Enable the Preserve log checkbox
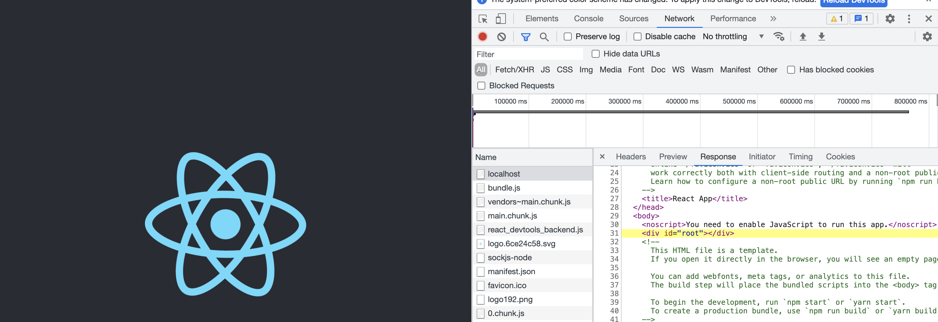Screen dimensions: 938x322 [x=567, y=37]
